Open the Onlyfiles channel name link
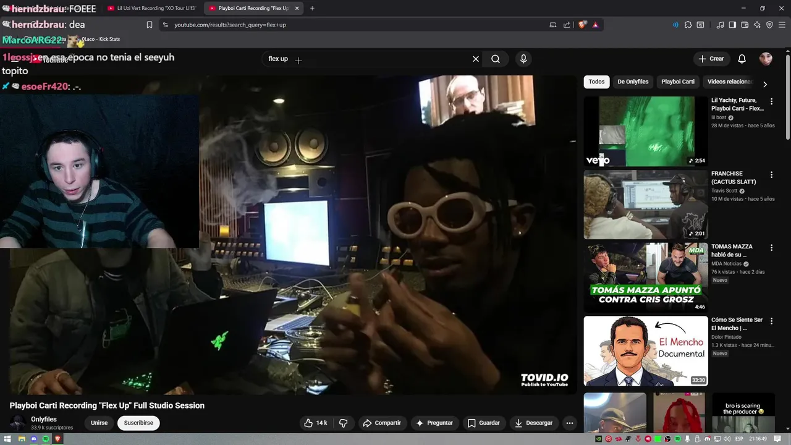This screenshot has width=791, height=445. 44,419
